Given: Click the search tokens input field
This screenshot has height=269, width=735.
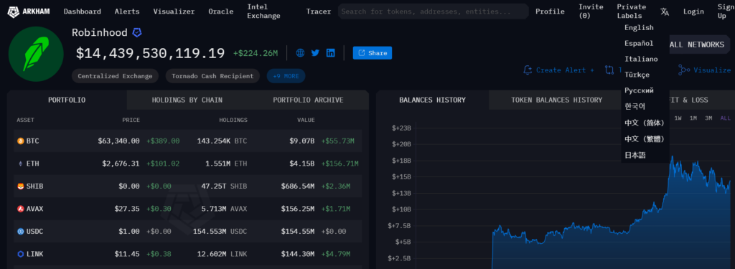Looking at the screenshot, I should pos(433,11).
